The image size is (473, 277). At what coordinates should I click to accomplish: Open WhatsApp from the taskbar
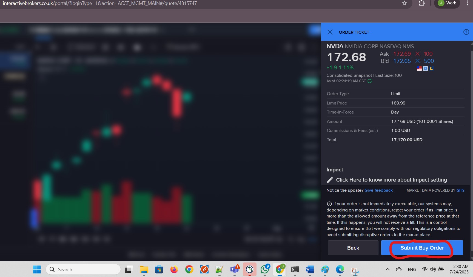(x=265, y=269)
